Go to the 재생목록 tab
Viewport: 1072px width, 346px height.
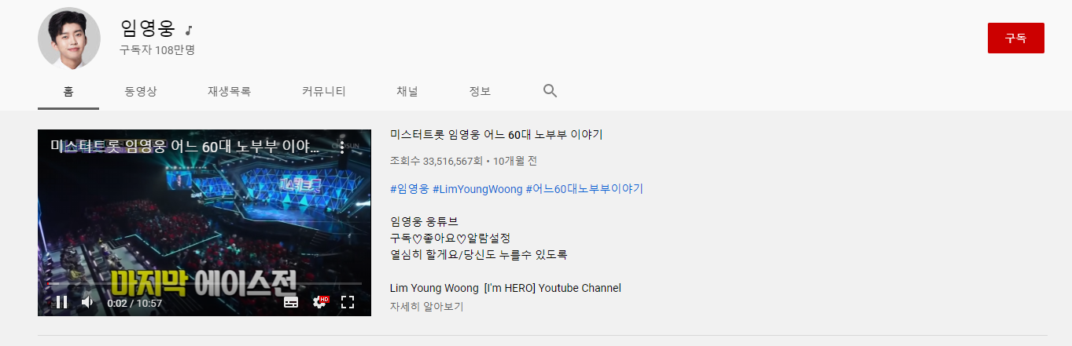(x=230, y=91)
